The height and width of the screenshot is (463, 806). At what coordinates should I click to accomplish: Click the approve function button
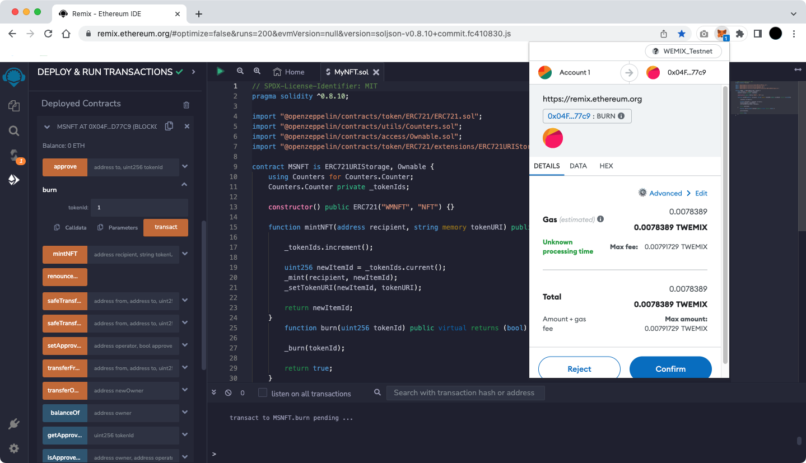[65, 167]
